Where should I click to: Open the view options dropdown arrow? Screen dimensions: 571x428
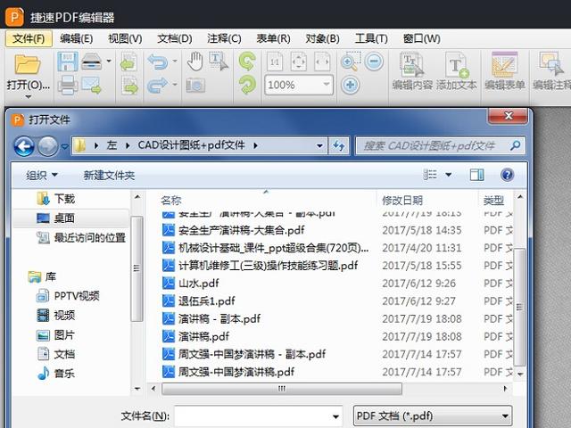point(449,175)
